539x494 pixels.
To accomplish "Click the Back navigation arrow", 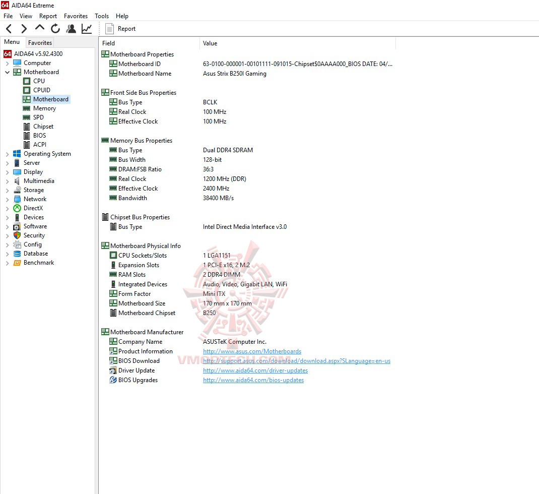I will click(9, 29).
